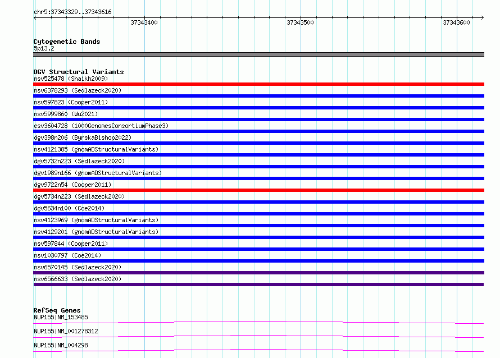Click ruler position label 37343400
Viewport: 500px width, 358px height.
click(144, 22)
